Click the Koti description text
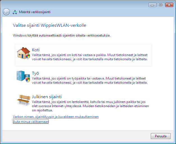This screenshot has width=176, height=144. point(90,57)
